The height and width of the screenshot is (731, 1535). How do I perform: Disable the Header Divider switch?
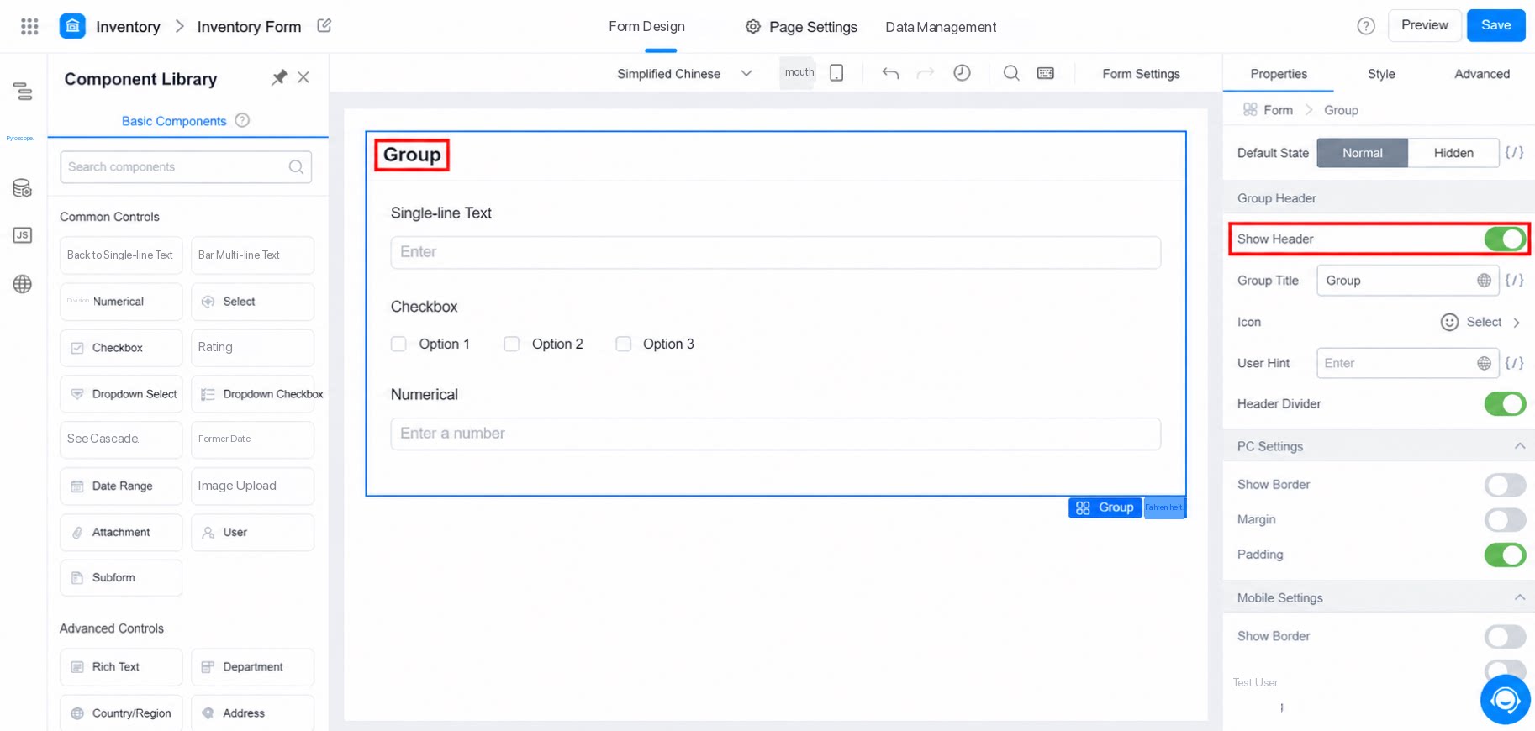point(1505,403)
